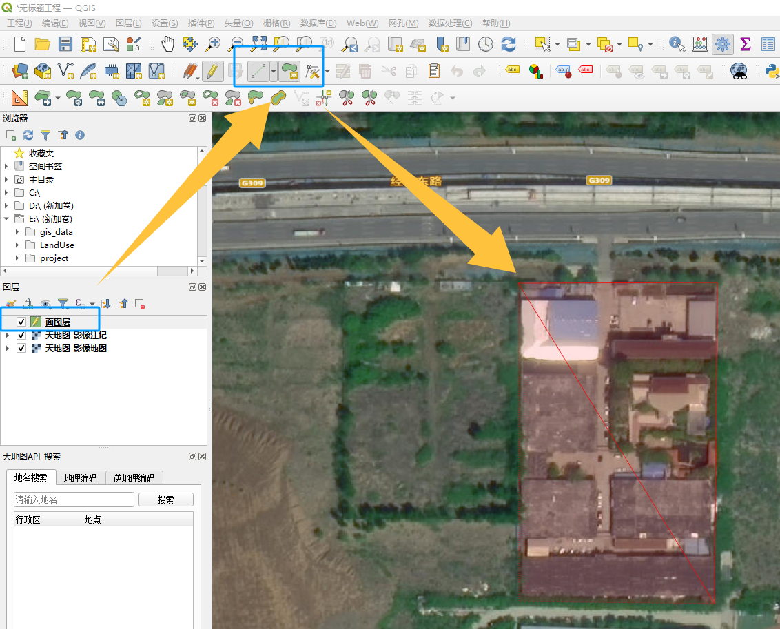Select the Reshape Features tool icon
The image size is (780, 629).
(x=255, y=97)
